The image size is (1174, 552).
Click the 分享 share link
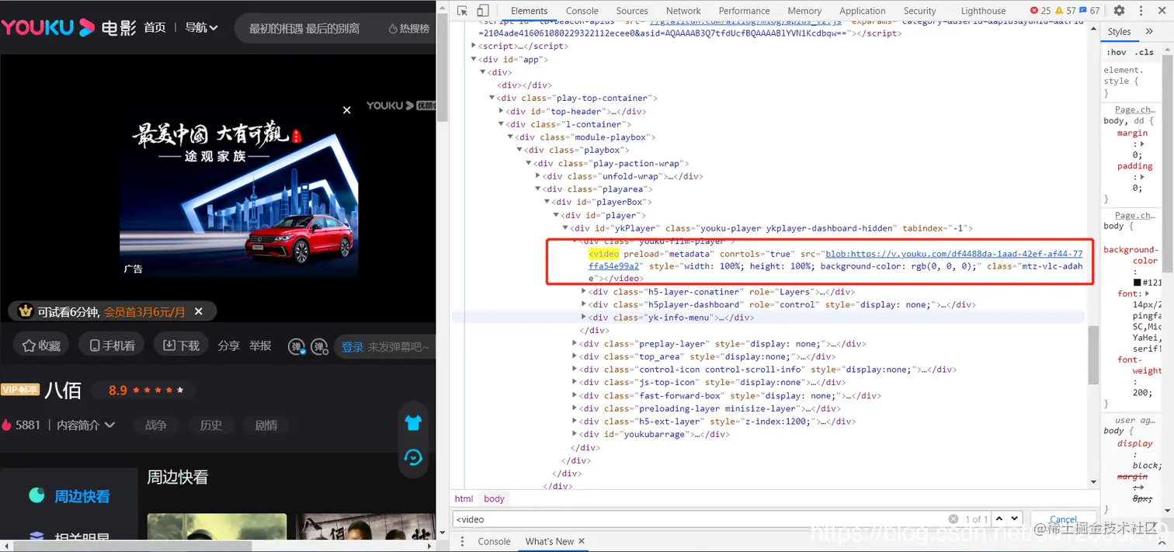tap(229, 345)
